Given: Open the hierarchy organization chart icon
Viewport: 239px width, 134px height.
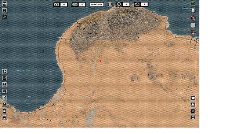Looking at the screenshot, I should click(4, 104).
